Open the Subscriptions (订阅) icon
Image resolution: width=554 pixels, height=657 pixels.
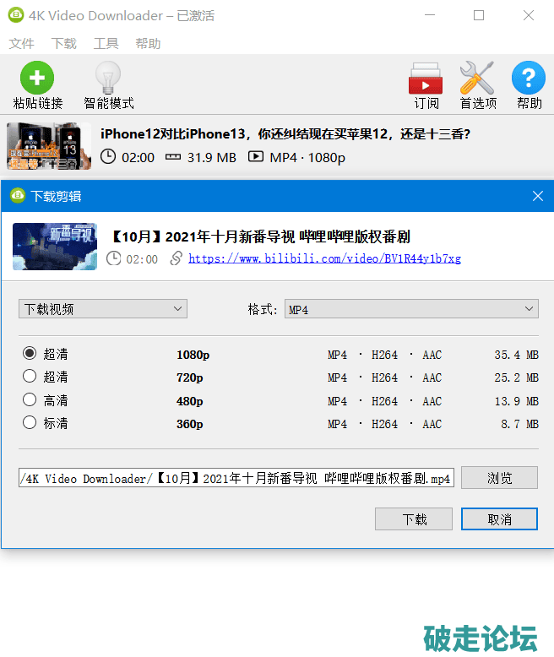[x=426, y=79]
